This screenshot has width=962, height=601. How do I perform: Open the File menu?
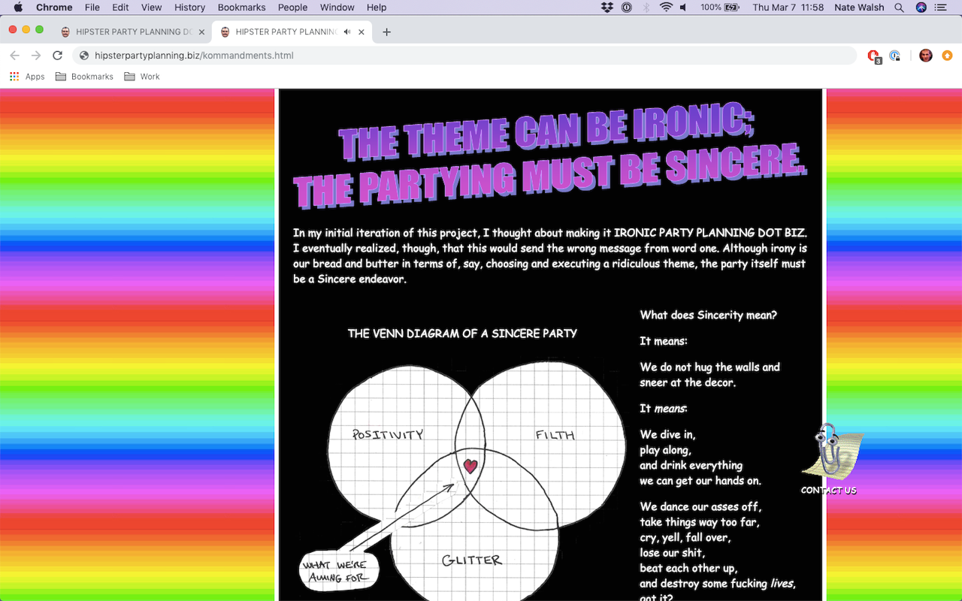click(92, 8)
